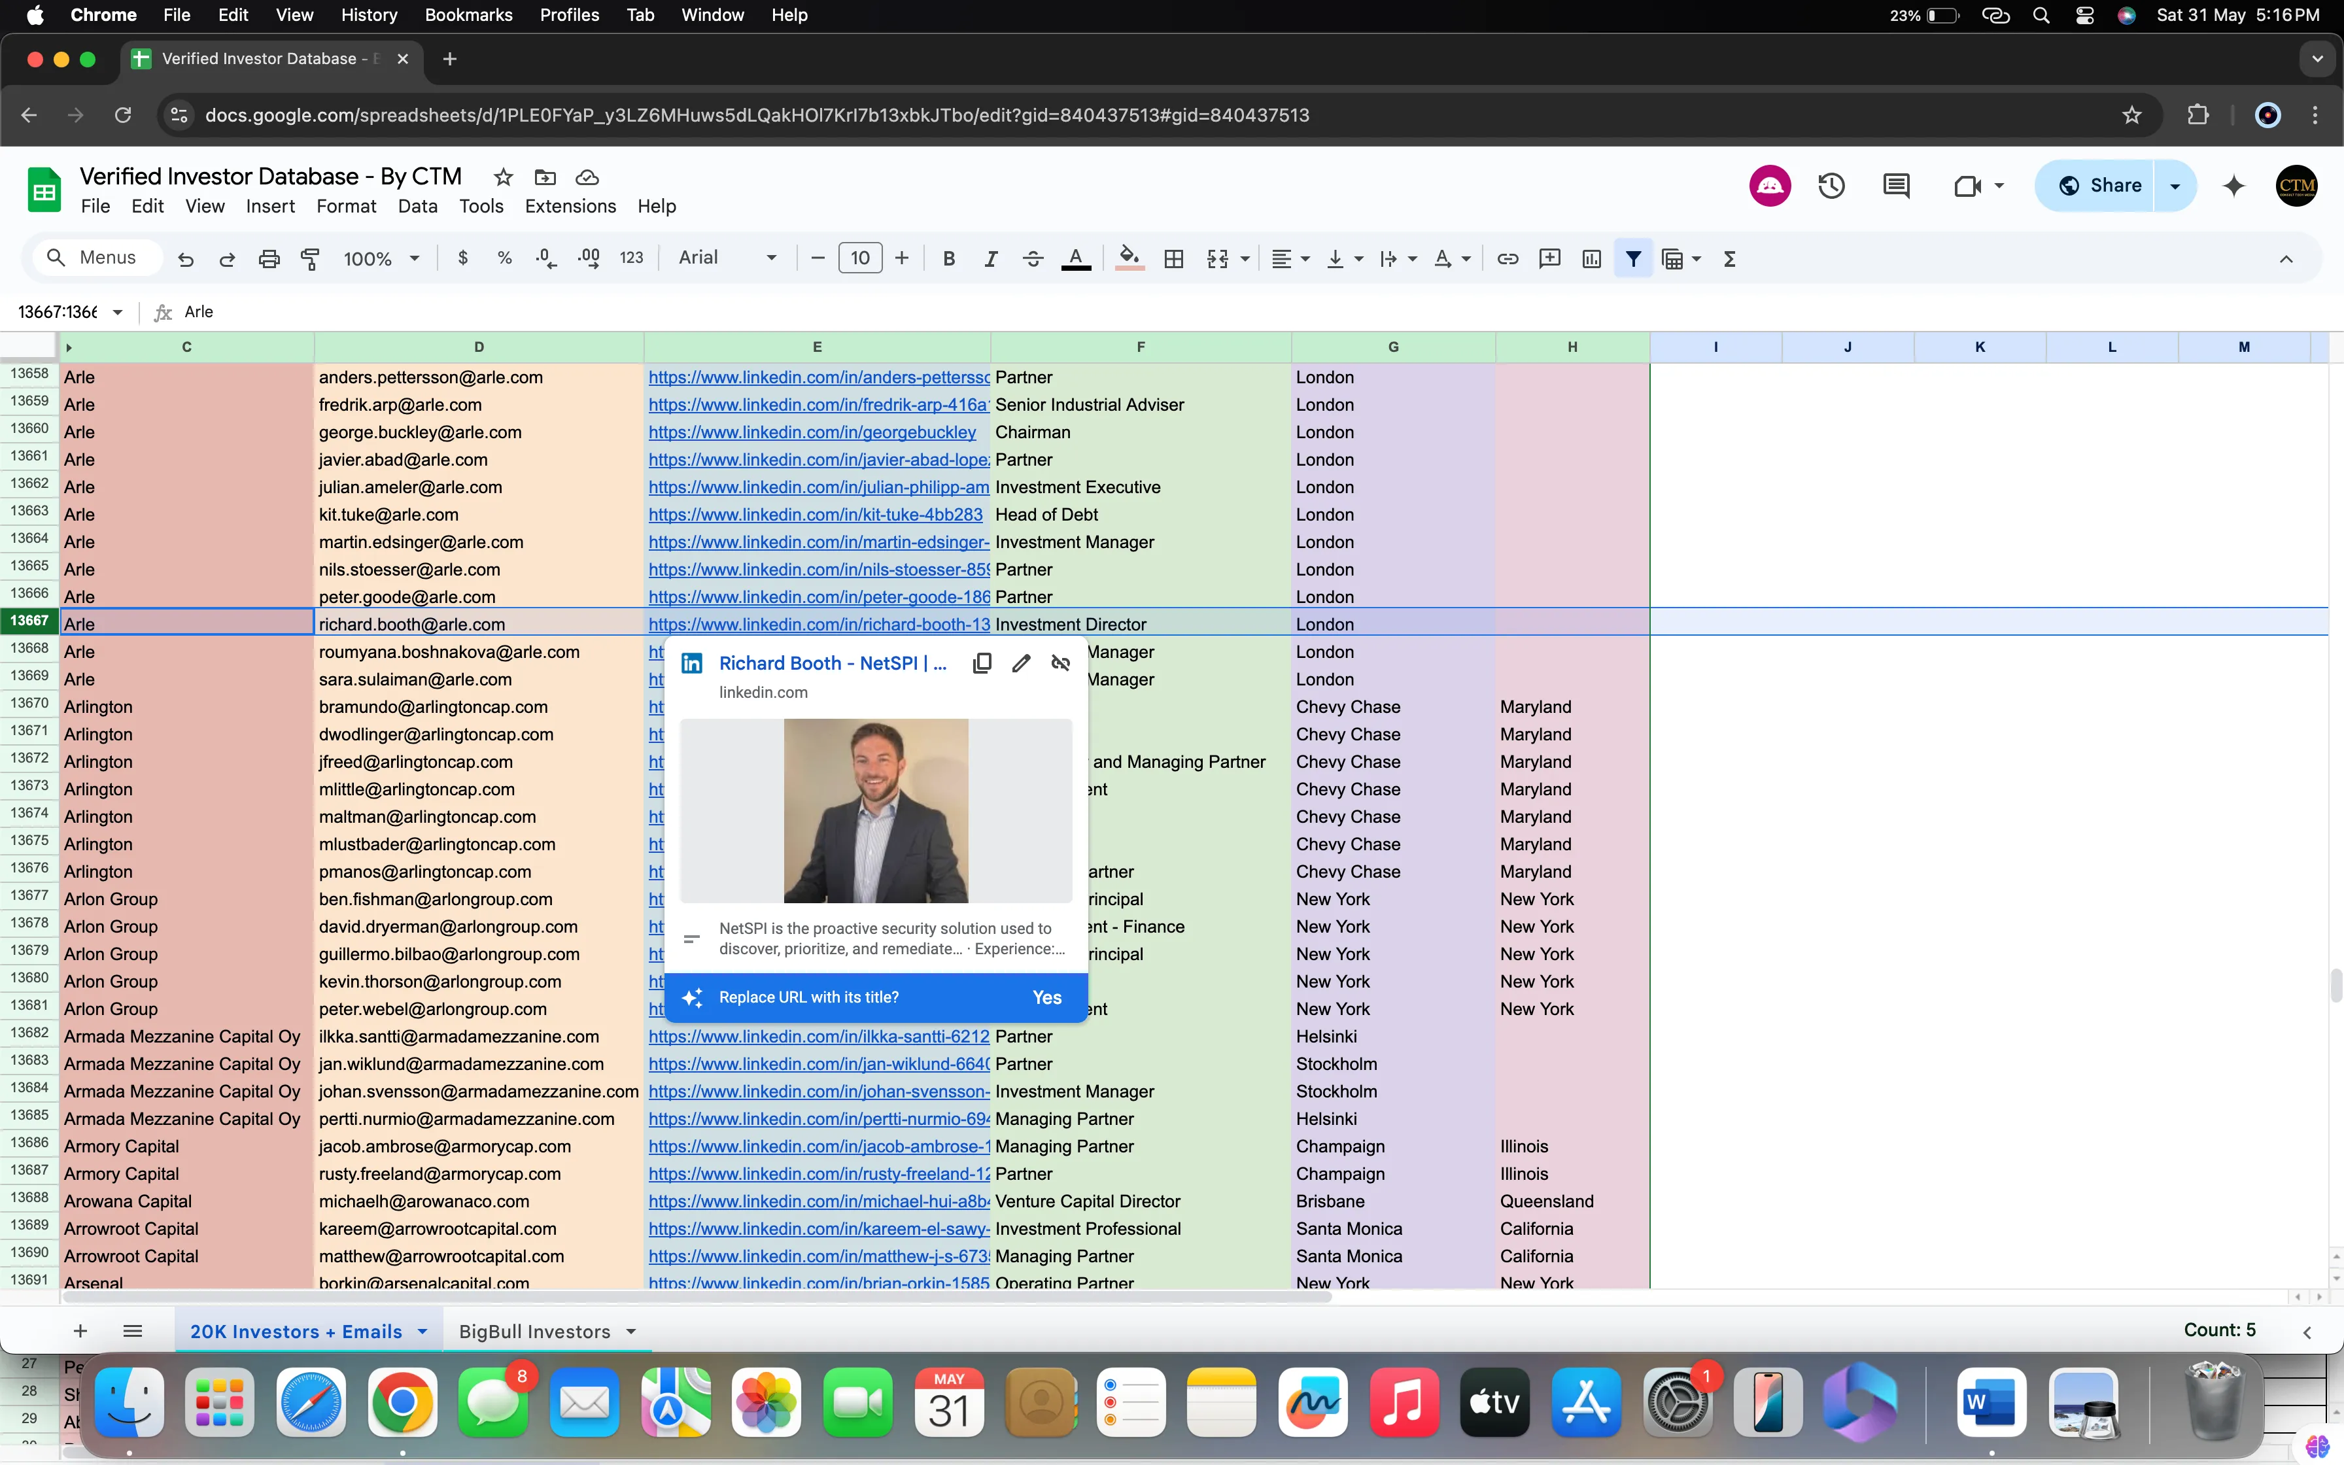The height and width of the screenshot is (1465, 2344).
Task: Open the Extensions menu
Action: coord(570,207)
